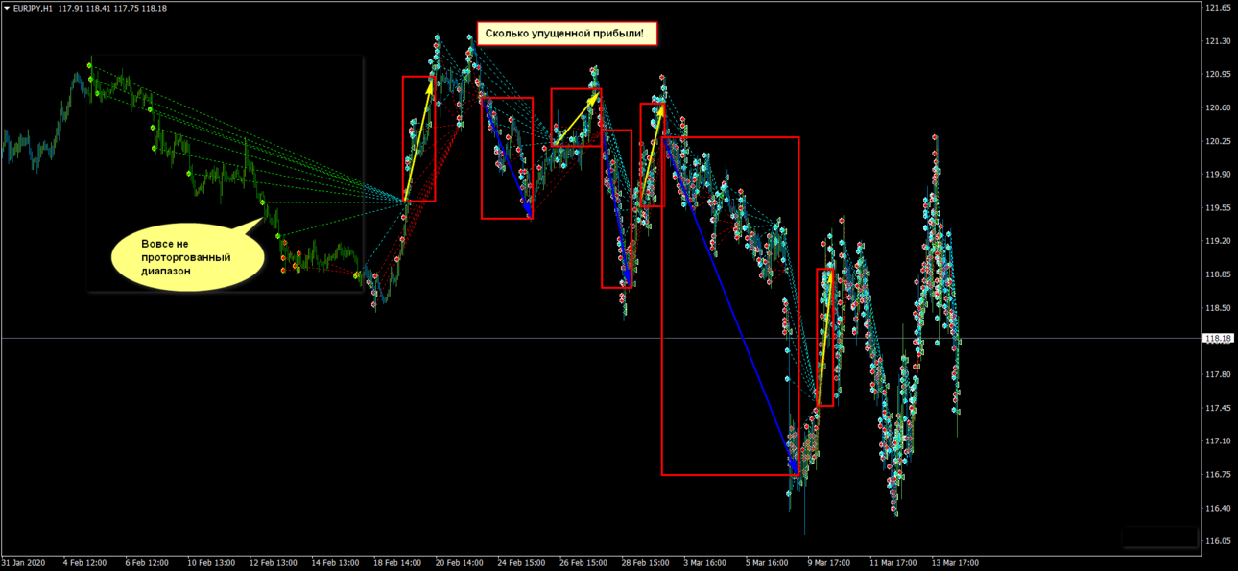The width and height of the screenshot is (1238, 571).
Task: Click the 11 Mar 17:00 time label
Action: 893,563
